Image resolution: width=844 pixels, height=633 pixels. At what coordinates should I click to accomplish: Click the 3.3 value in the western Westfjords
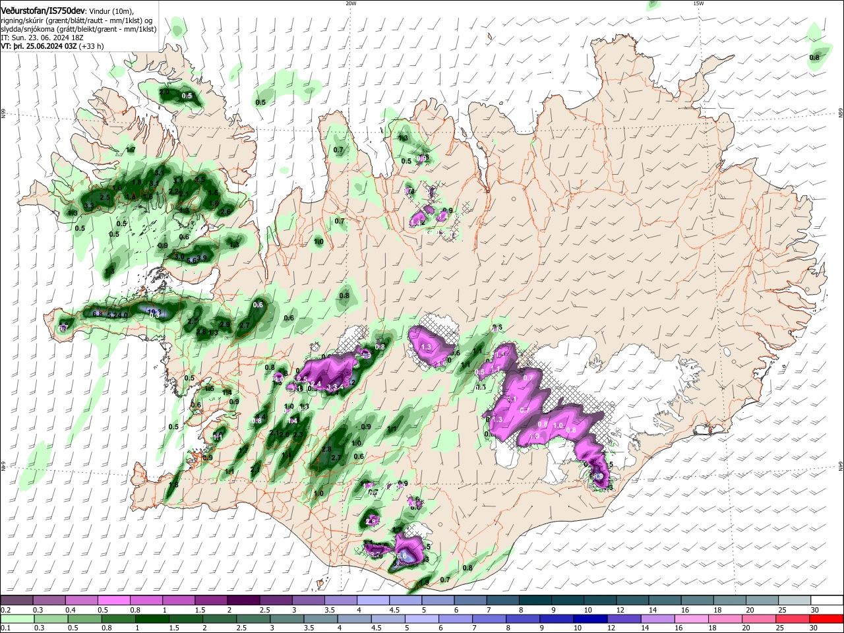[90, 206]
